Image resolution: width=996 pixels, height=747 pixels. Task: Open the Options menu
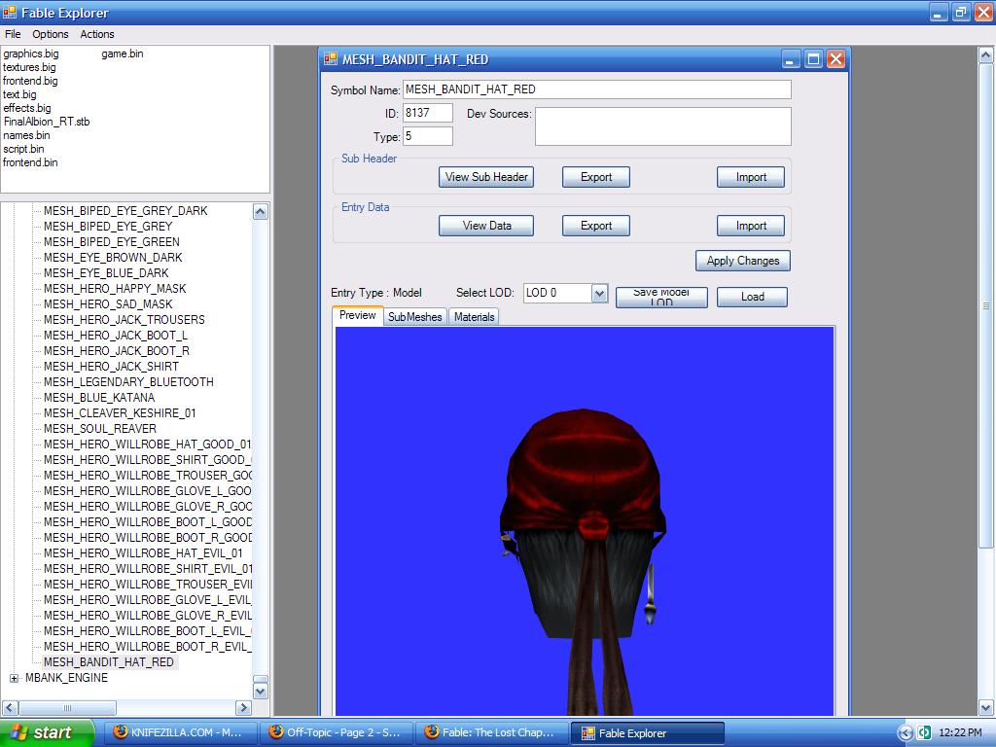click(51, 34)
